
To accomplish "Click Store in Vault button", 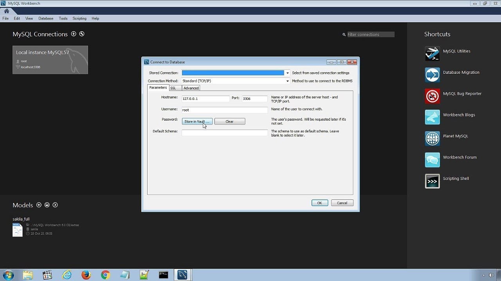I will point(197,122).
